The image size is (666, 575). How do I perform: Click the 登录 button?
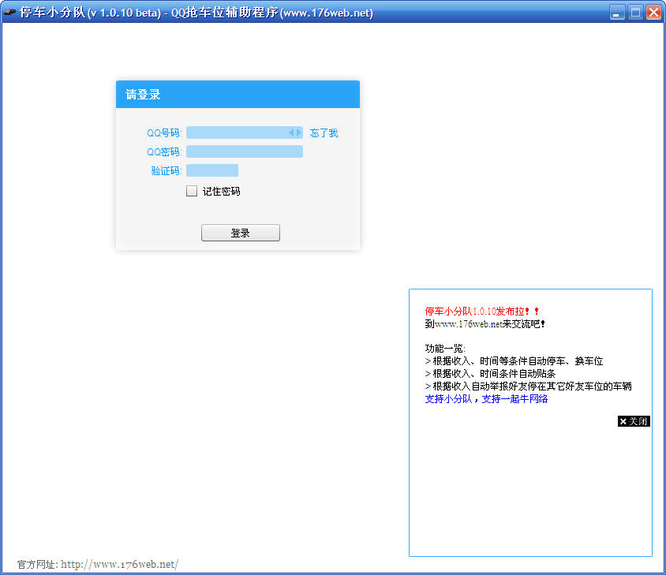click(241, 233)
